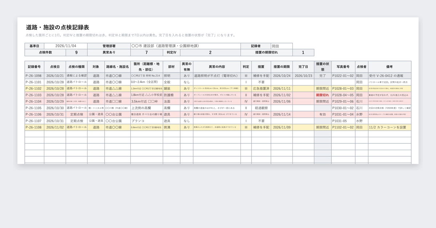This screenshot has width=436, height=228.
Task: Click the 判定IV count value 2
Action: pos(210,53)
